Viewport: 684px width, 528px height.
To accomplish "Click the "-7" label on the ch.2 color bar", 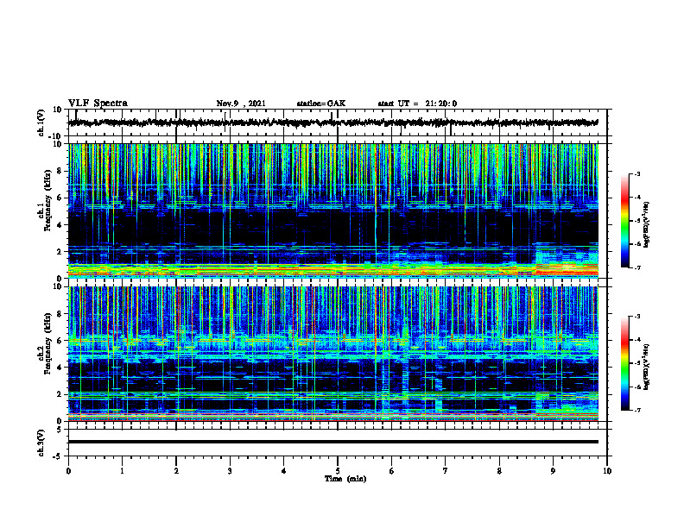I will [636, 411].
